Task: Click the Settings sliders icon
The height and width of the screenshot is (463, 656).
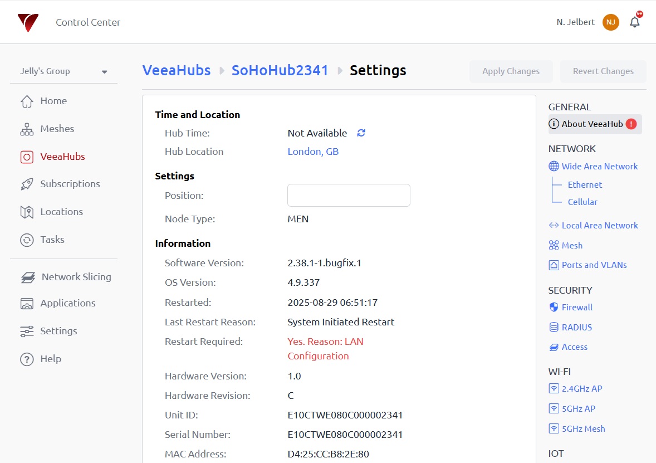Action: coord(27,331)
